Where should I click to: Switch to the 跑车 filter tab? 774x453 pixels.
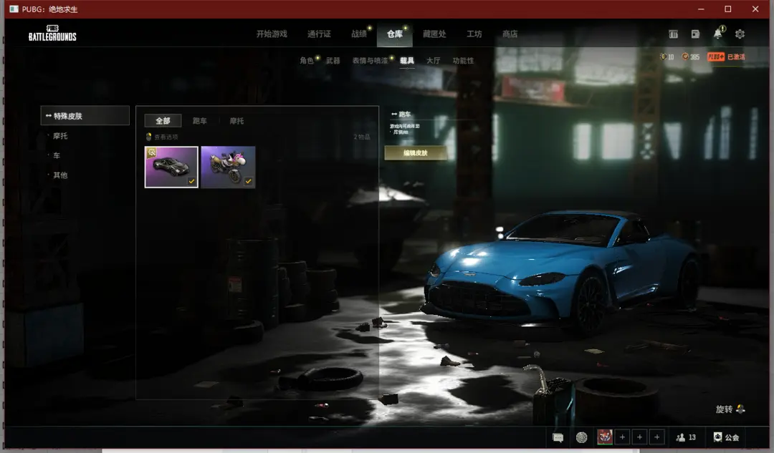pos(200,121)
